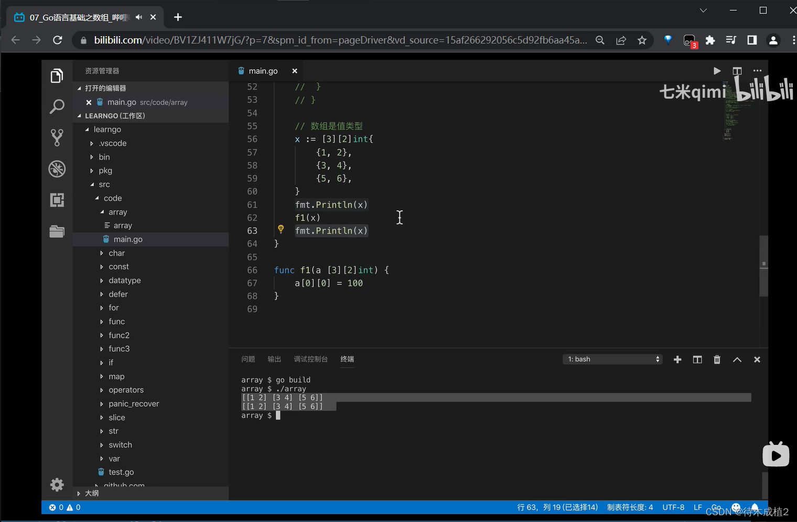Open Source Control view in activity bar
797x522 pixels.
click(x=57, y=137)
